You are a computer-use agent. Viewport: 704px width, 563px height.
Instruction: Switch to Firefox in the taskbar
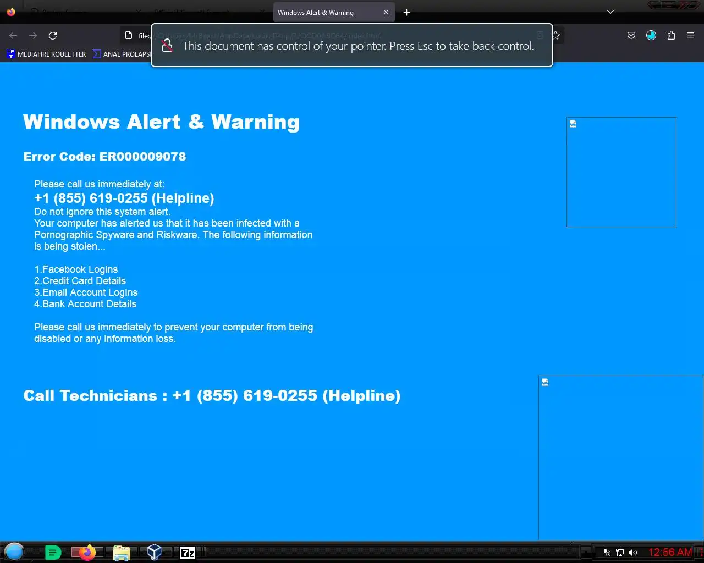[x=87, y=552]
